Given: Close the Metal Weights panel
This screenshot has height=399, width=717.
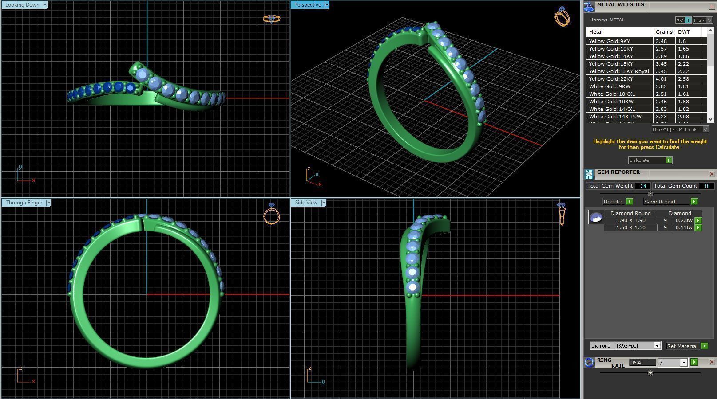Looking at the screenshot, I should click(x=712, y=7).
